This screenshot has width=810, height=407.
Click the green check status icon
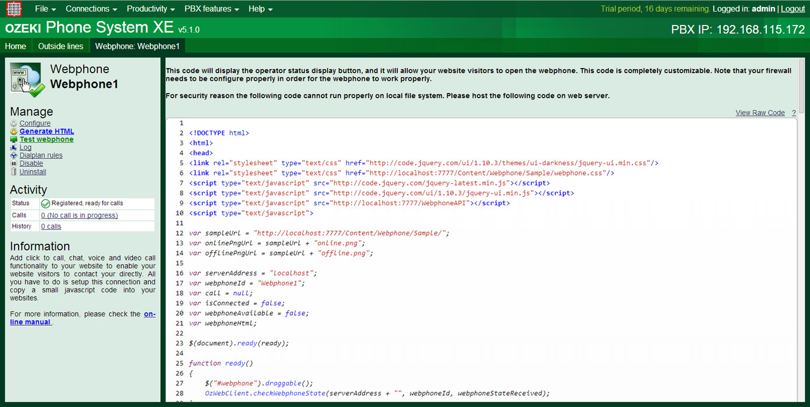[x=46, y=203]
